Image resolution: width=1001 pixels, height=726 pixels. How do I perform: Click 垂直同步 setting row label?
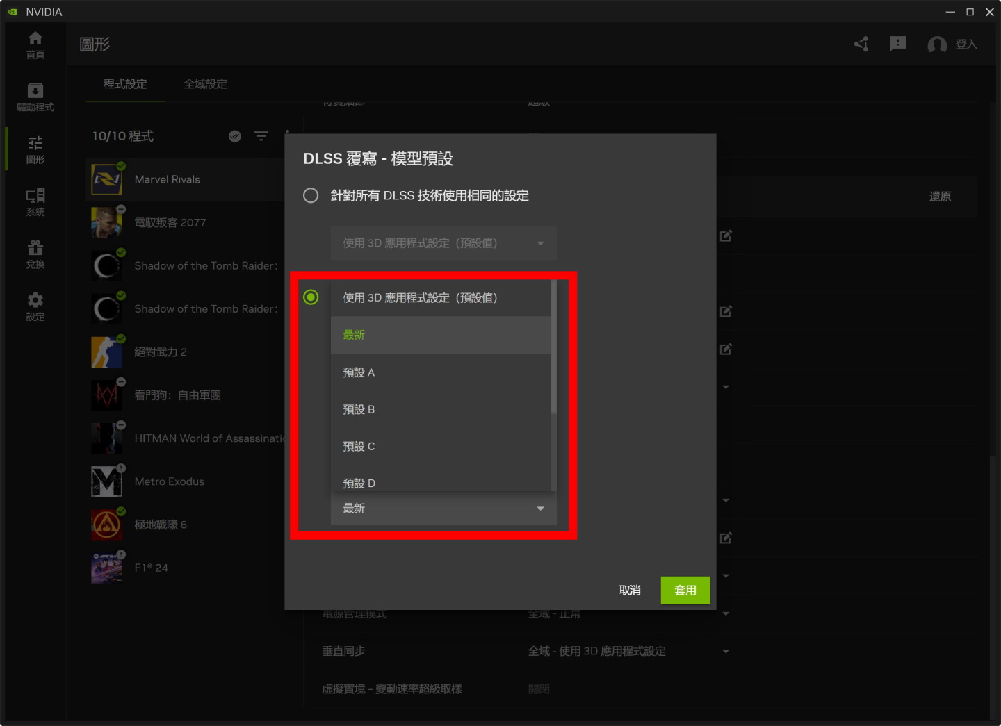pos(343,652)
